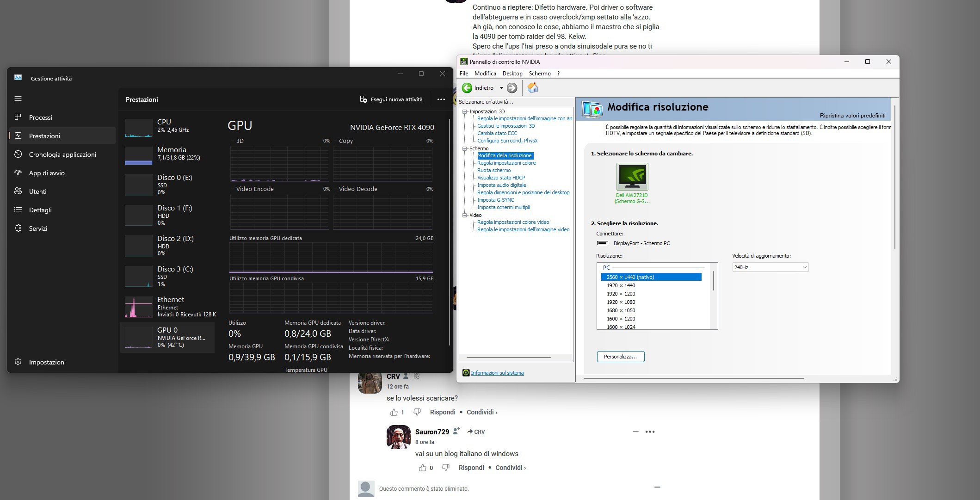The width and height of the screenshot is (980, 500).
Task: Collapse Schermo tree node
Action: [465, 148]
